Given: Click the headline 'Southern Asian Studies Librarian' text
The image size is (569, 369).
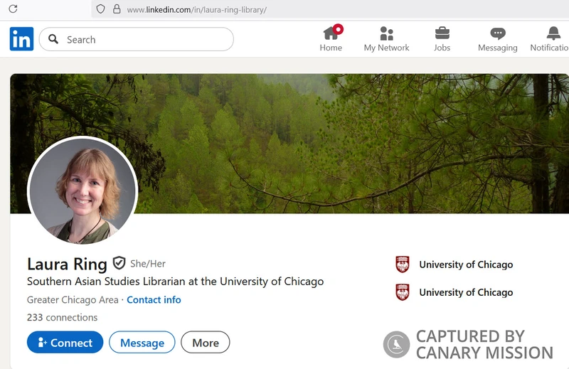Looking at the screenshot, I should (x=106, y=282).
